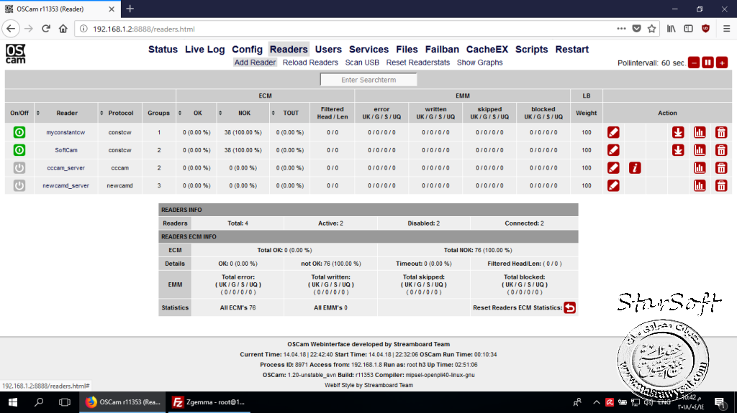Open the Config menu

(248, 50)
